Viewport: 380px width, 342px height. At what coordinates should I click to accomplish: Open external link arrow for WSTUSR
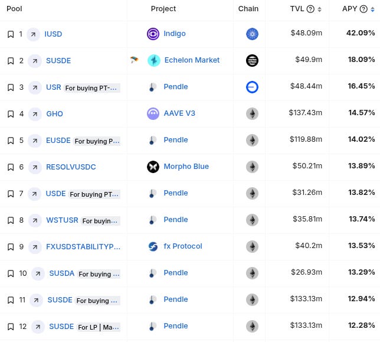coord(35,220)
